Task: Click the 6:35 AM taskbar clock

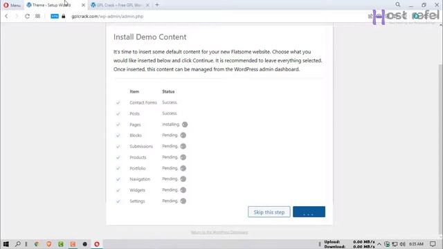Action: [416, 244]
